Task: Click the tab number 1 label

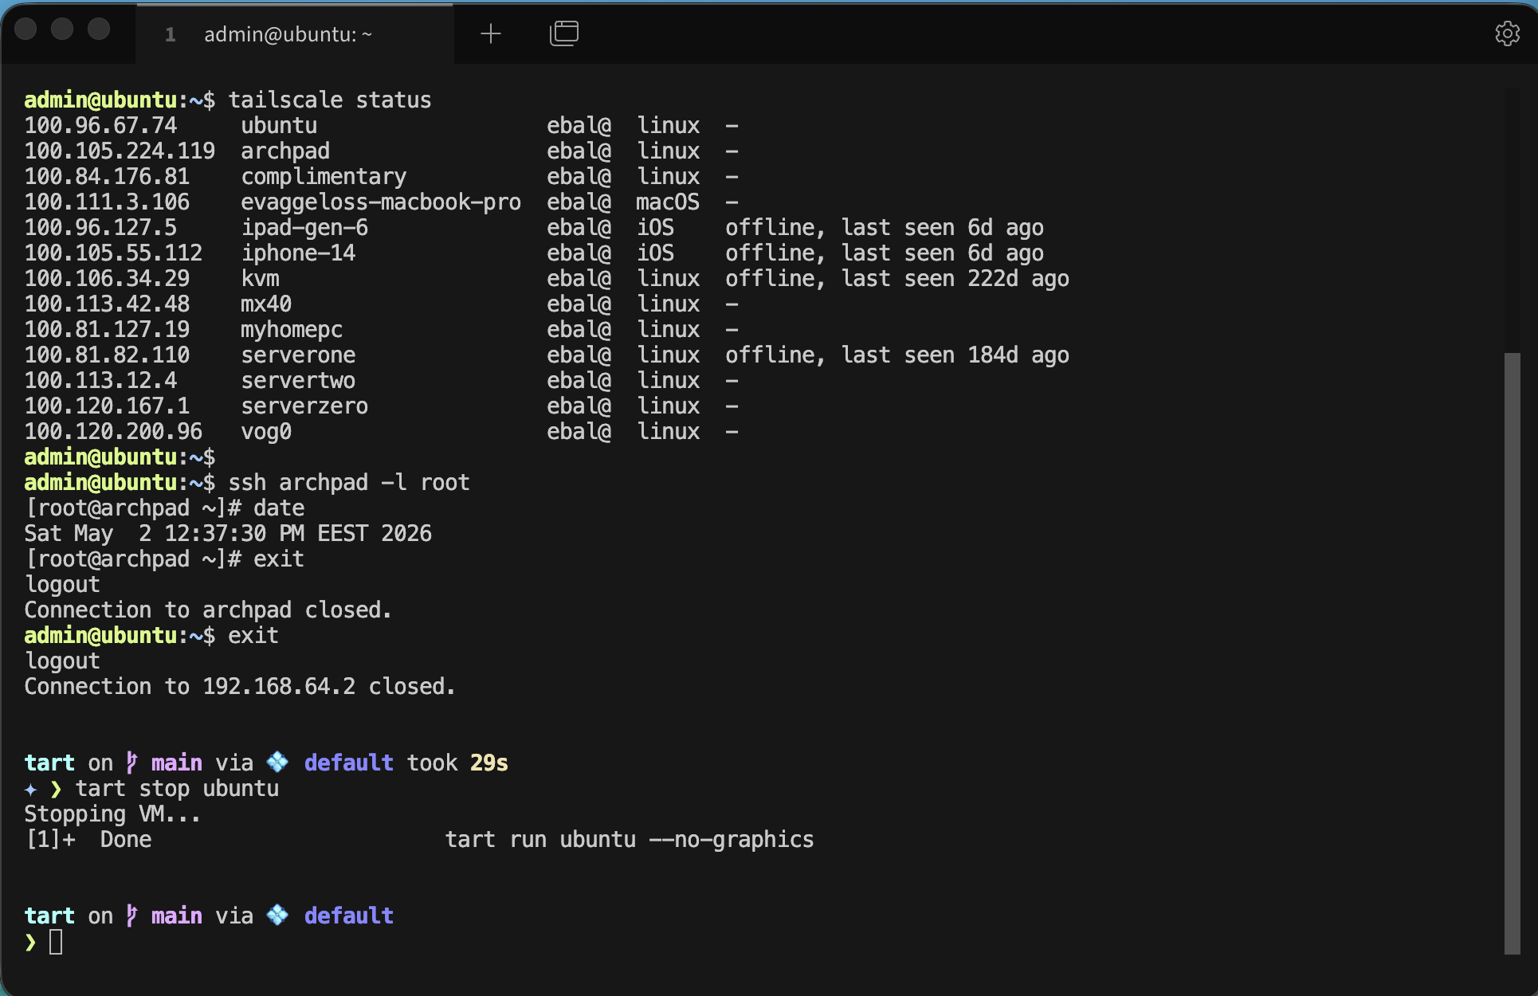Action: (x=170, y=34)
